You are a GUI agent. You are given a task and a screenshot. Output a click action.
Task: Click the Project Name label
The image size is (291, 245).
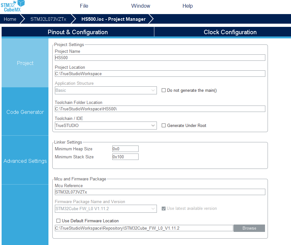tap(68, 51)
